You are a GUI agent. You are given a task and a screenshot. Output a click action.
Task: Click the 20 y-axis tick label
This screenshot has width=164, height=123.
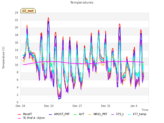[x=16, y=28]
